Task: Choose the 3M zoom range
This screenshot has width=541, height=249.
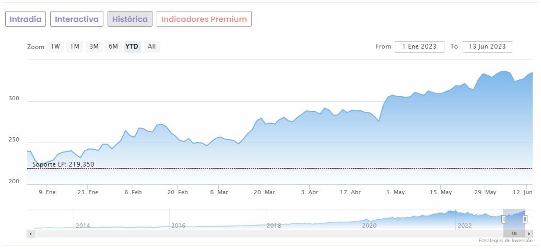Action: coord(94,46)
